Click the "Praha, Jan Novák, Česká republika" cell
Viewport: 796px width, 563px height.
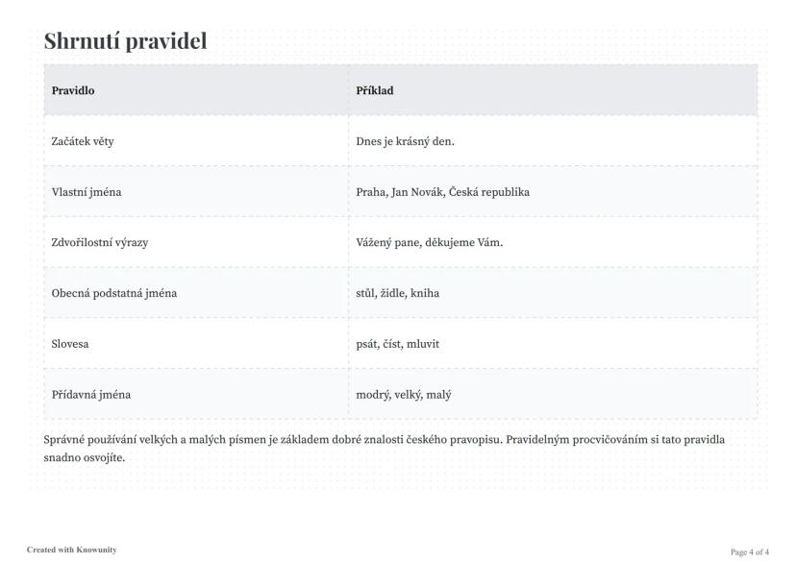click(442, 192)
